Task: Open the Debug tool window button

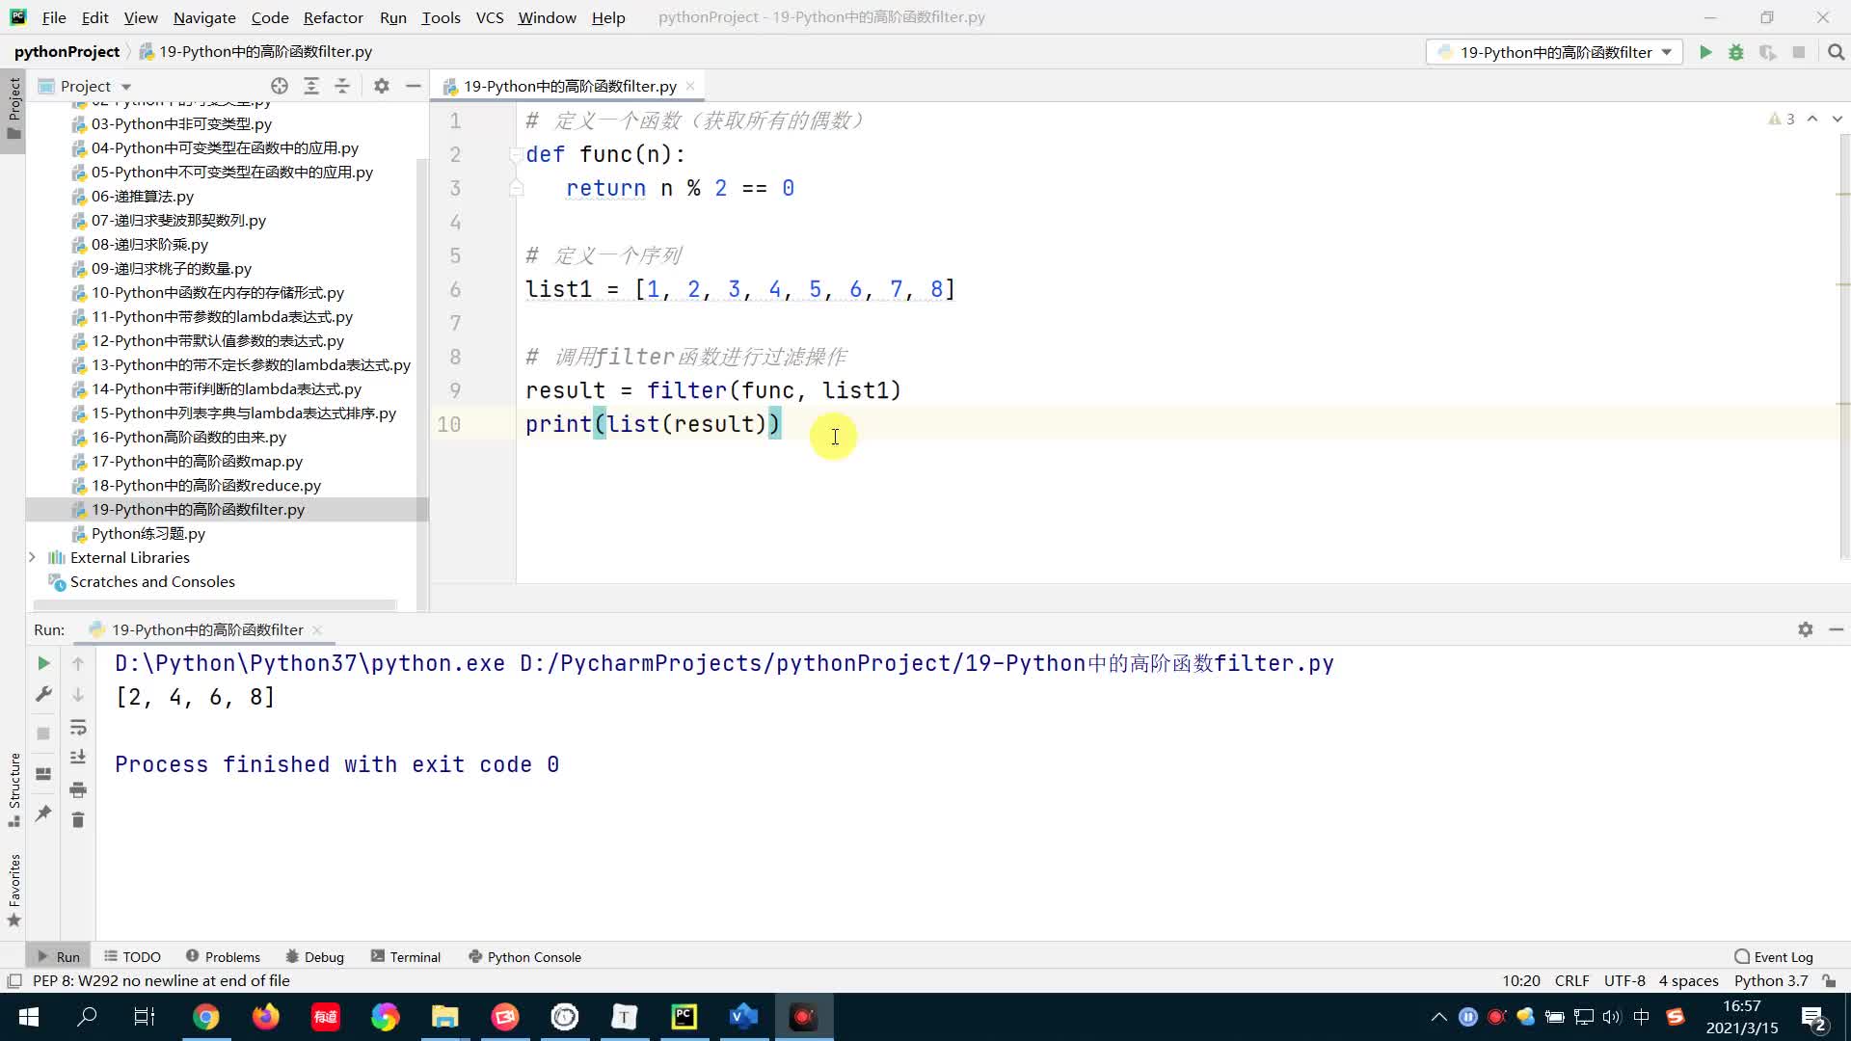Action: coord(314,957)
